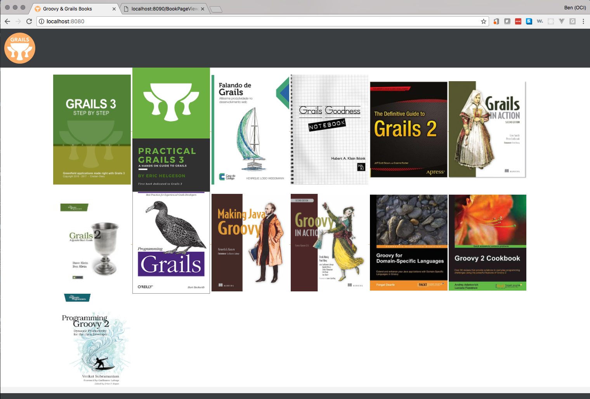This screenshot has height=399, width=590.
Task: Select The Definitive Guide to Grails 2
Action: 409,129
